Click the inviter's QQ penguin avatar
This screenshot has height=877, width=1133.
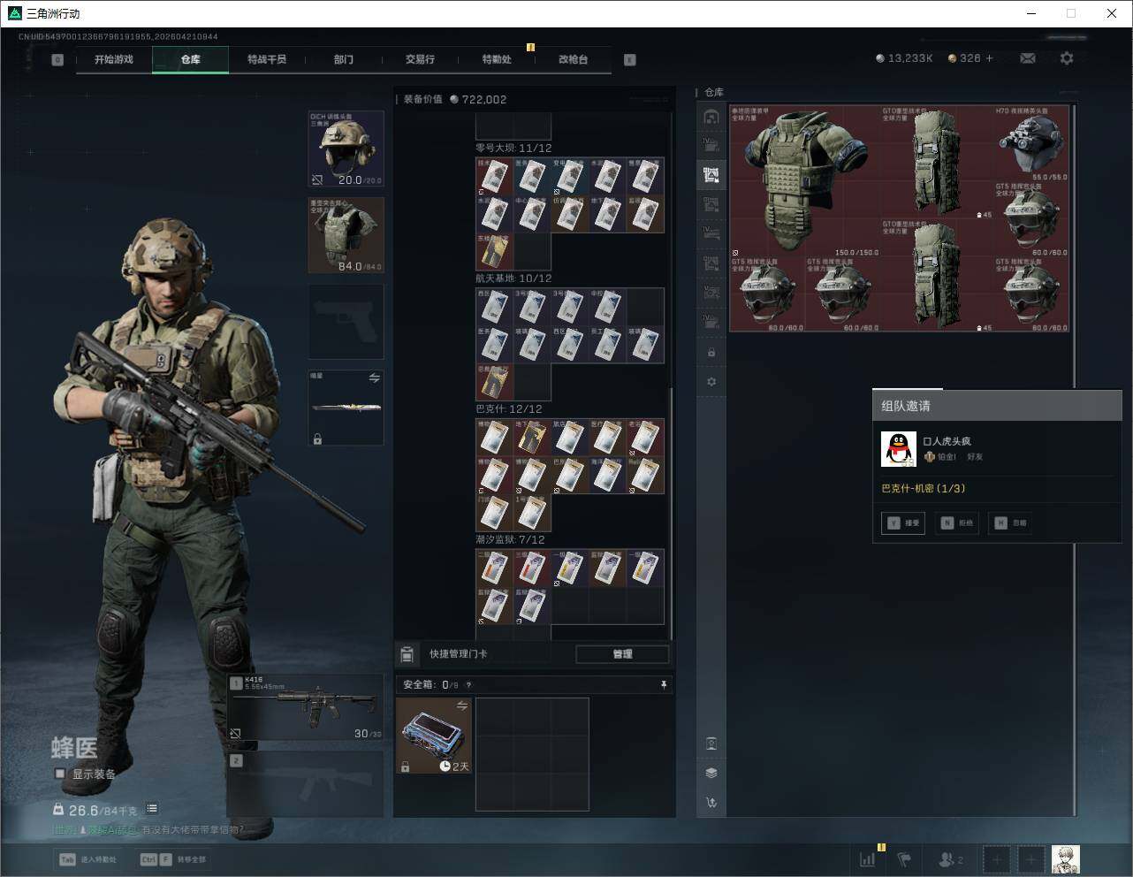899,449
